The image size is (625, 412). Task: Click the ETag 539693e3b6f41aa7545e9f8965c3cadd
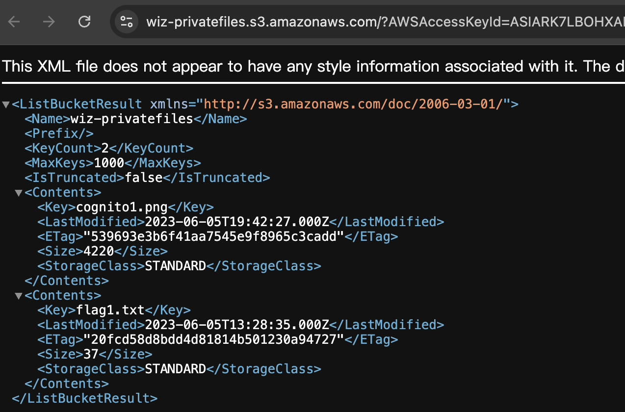pos(214,236)
